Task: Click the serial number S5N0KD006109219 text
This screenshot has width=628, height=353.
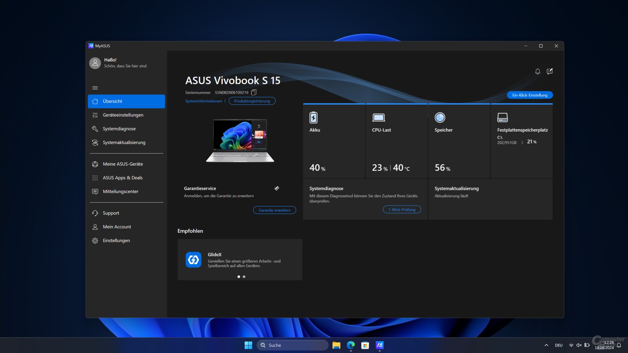Action: [232, 92]
